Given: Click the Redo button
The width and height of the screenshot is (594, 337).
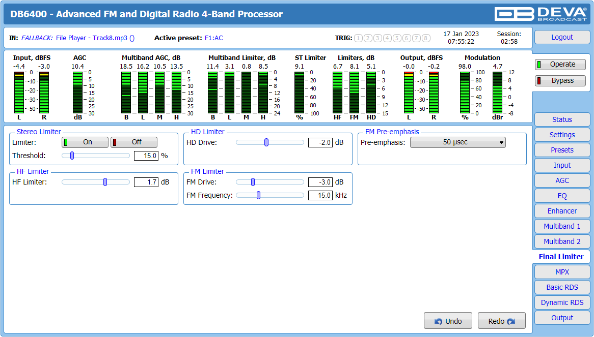Looking at the screenshot, I should (502, 321).
